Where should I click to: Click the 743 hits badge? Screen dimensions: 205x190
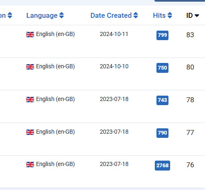tap(162, 100)
